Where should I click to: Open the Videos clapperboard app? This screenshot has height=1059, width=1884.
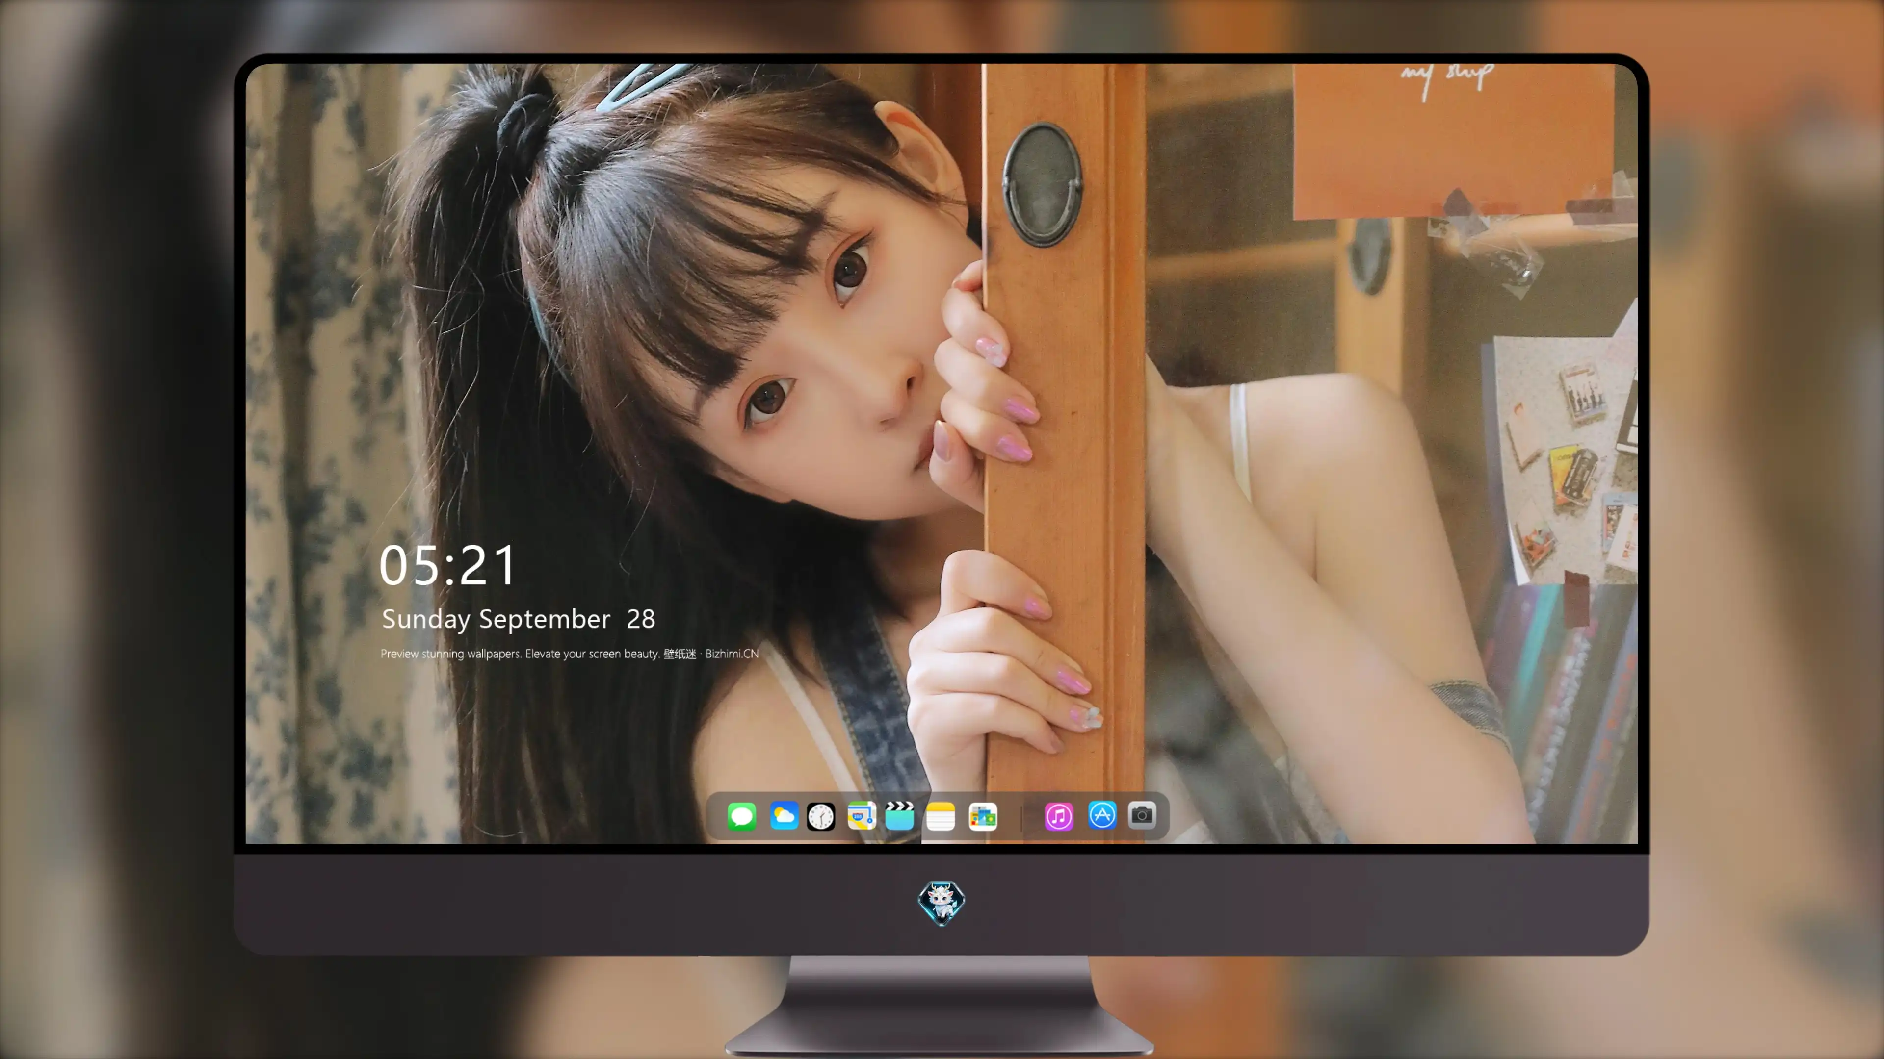coord(900,816)
